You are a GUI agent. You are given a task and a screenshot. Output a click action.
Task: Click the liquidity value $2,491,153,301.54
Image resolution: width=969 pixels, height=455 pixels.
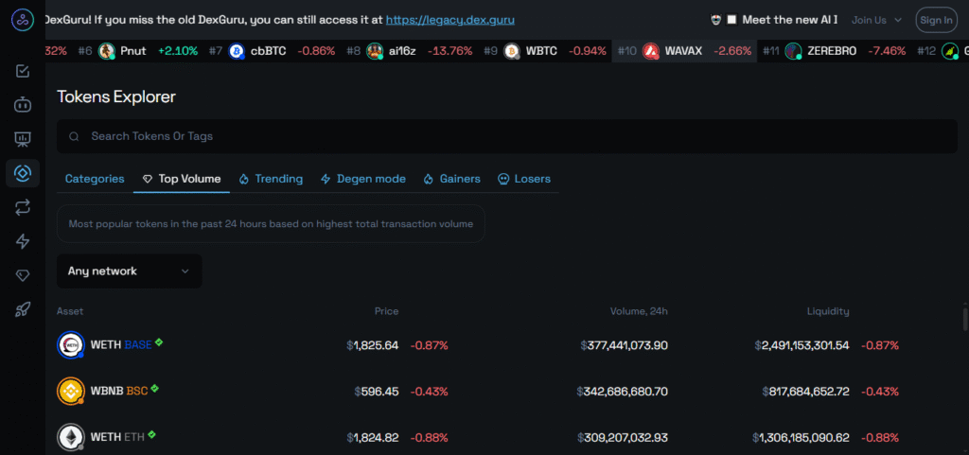(802, 345)
